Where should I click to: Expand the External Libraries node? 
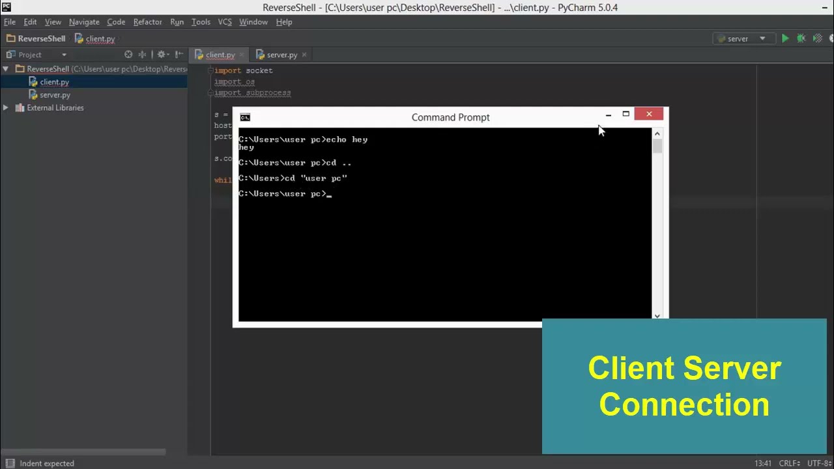tap(5, 107)
